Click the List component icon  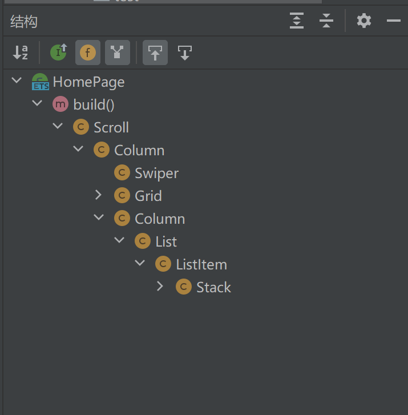pyautogui.click(x=143, y=241)
